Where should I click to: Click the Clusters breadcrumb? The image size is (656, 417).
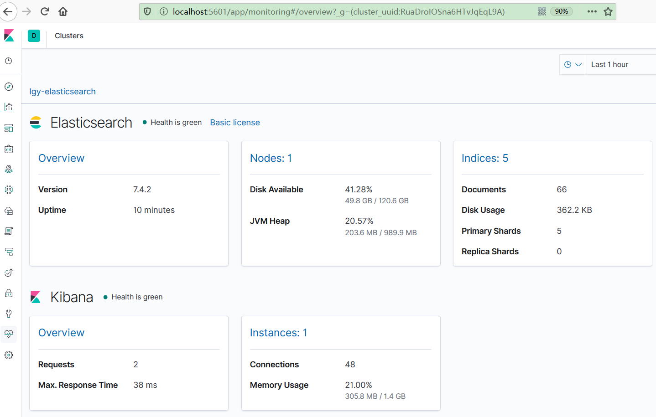69,36
